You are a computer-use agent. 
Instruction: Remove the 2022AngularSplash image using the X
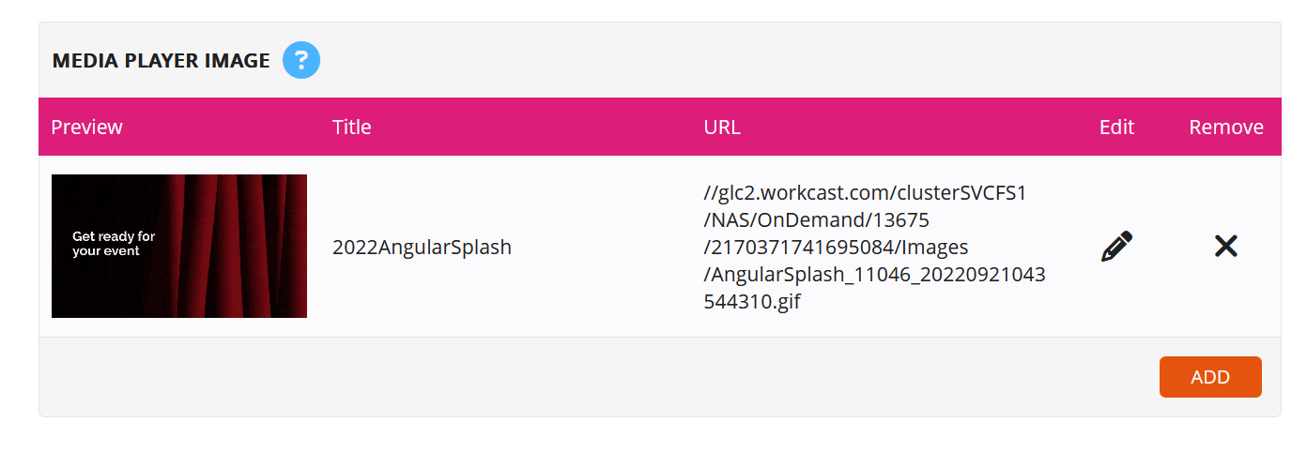pos(1225,247)
